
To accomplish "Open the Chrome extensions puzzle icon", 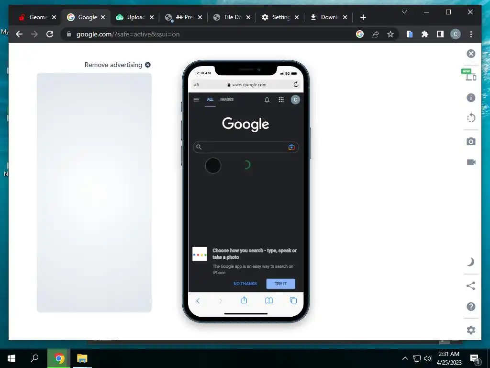I will [x=425, y=34].
